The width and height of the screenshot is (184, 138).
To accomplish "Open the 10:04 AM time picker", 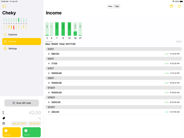I will point(35,124).
